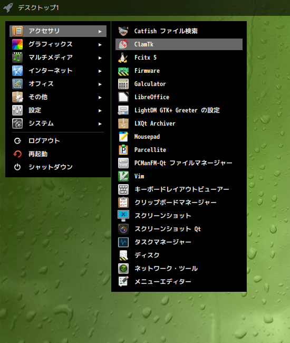The width and height of the screenshot is (290, 343).
Task: Click the Fcitx 5 label
Action: click(146, 58)
